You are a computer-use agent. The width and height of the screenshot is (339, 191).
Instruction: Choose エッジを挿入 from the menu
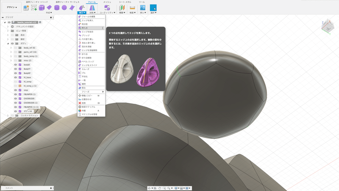coord(91,20)
